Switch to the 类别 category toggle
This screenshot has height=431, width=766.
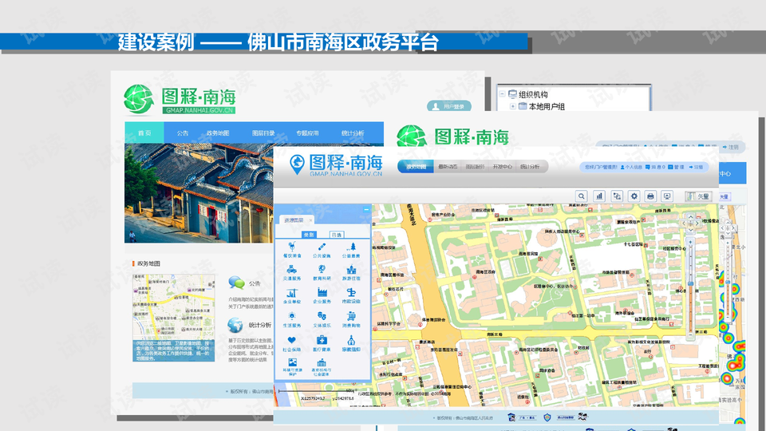(x=309, y=235)
